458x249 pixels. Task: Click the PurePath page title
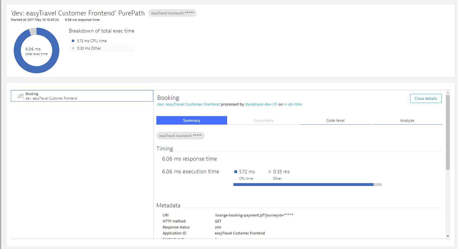pos(78,13)
